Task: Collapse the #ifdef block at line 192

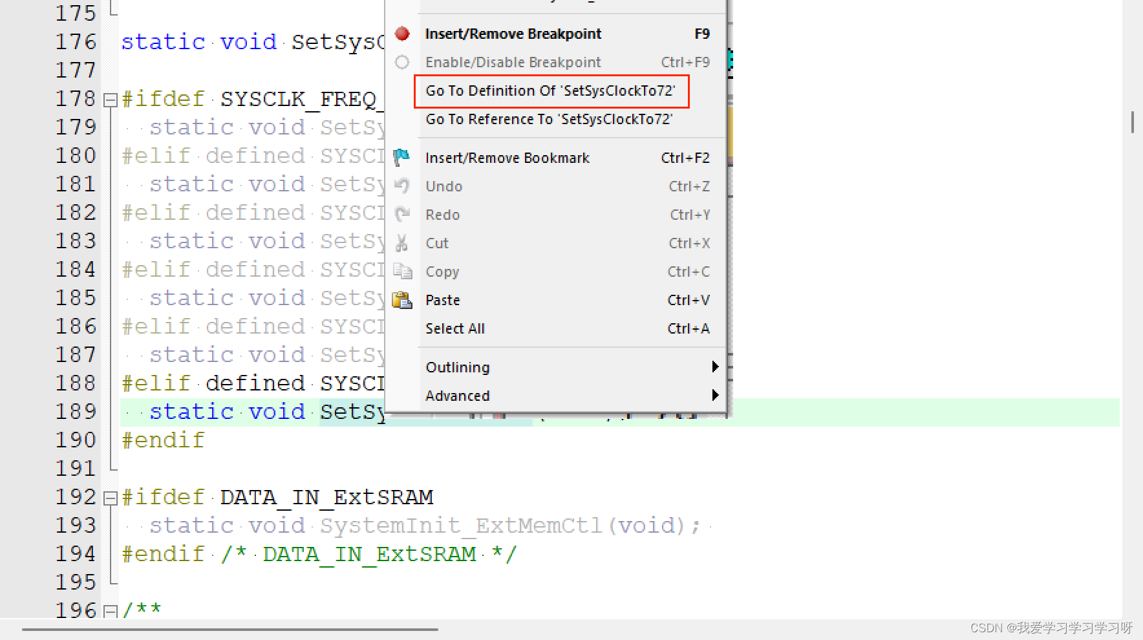Action: click(x=111, y=498)
